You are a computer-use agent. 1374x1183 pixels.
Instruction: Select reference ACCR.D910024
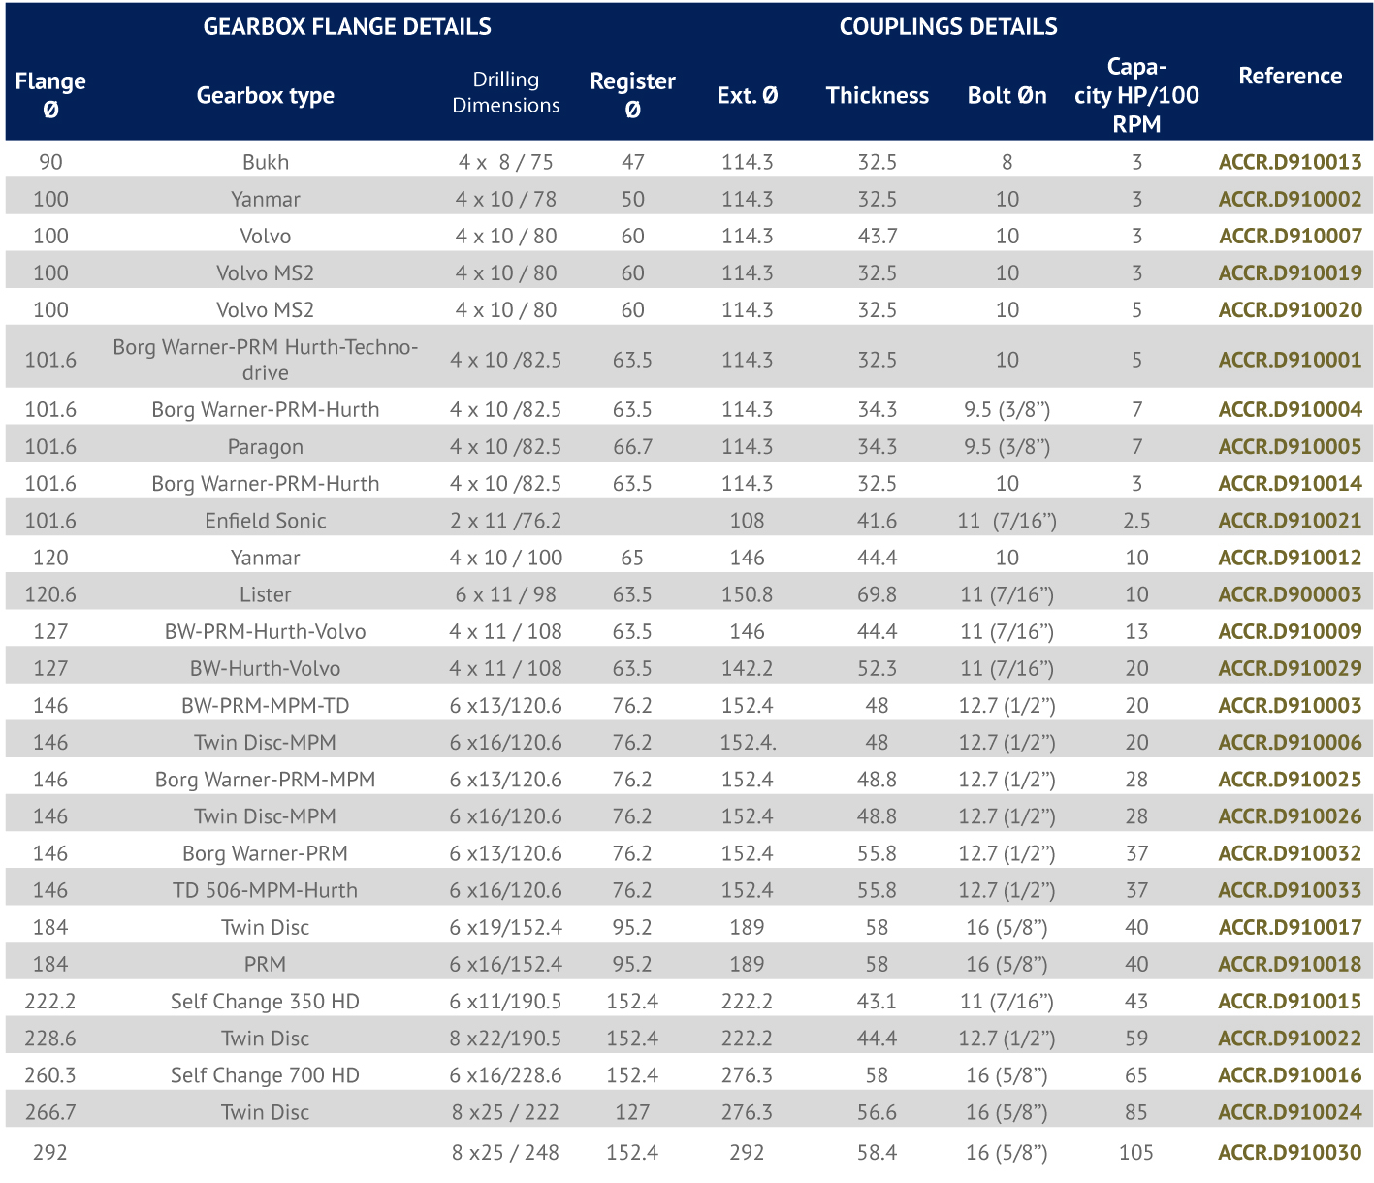pyautogui.click(x=1291, y=1111)
